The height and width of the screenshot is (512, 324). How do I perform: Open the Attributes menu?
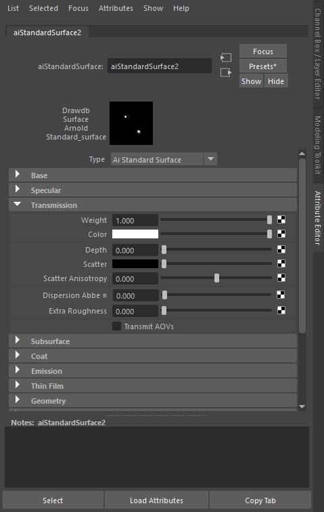[x=116, y=8]
